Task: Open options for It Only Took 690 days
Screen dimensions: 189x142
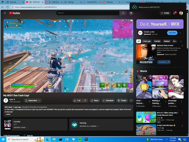Action: coord(182,126)
